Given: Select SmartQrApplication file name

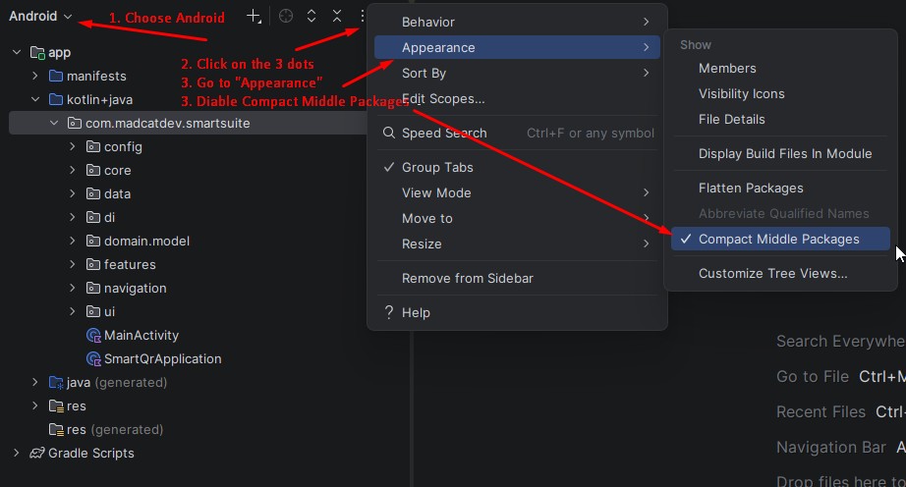Looking at the screenshot, I should [163, 359].
